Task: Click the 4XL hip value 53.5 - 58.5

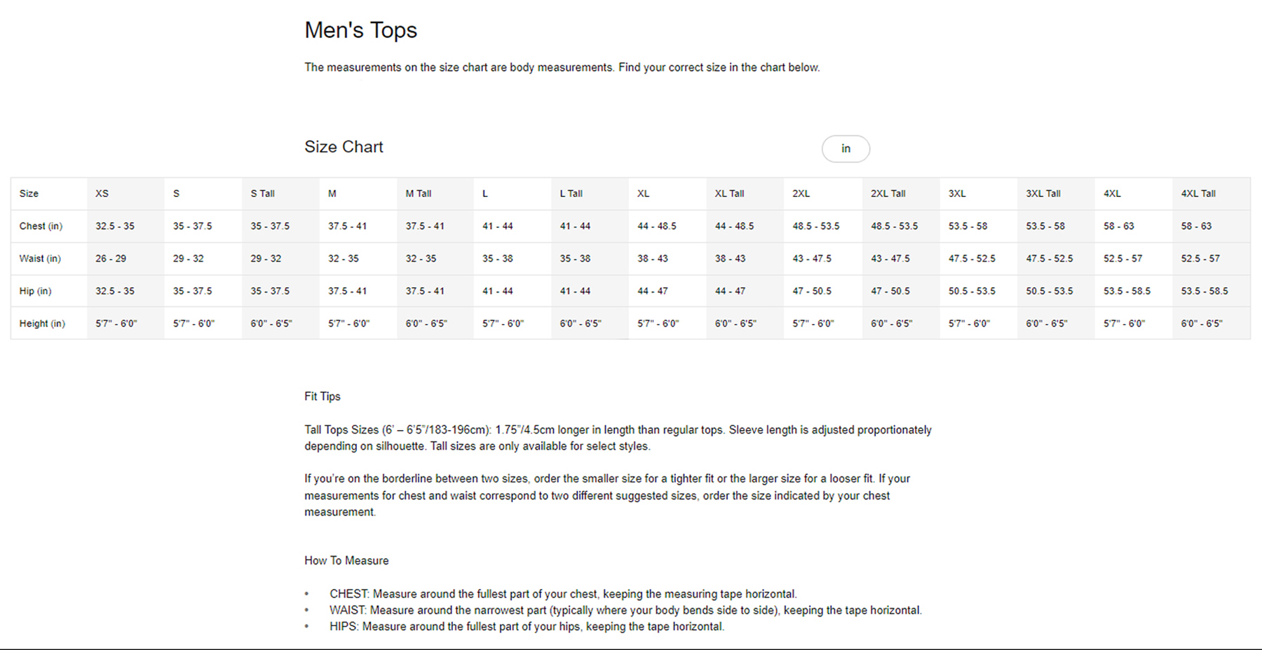Action: click(x=1127, y=291)
